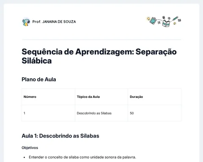Click the notepad doodle icon
Screen dimensions: 203x162
point(153,21)
